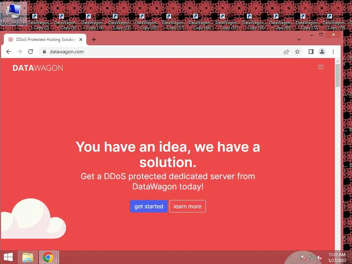Open Action Center flag icon
Viewport: 352px width, 264px height.
303,257
